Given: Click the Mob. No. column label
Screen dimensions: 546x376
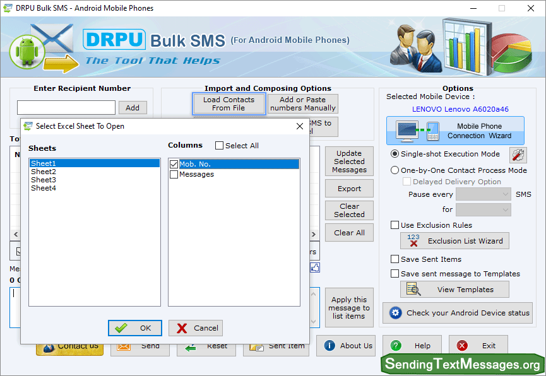Looking at the screenshot, I should 195,164.
